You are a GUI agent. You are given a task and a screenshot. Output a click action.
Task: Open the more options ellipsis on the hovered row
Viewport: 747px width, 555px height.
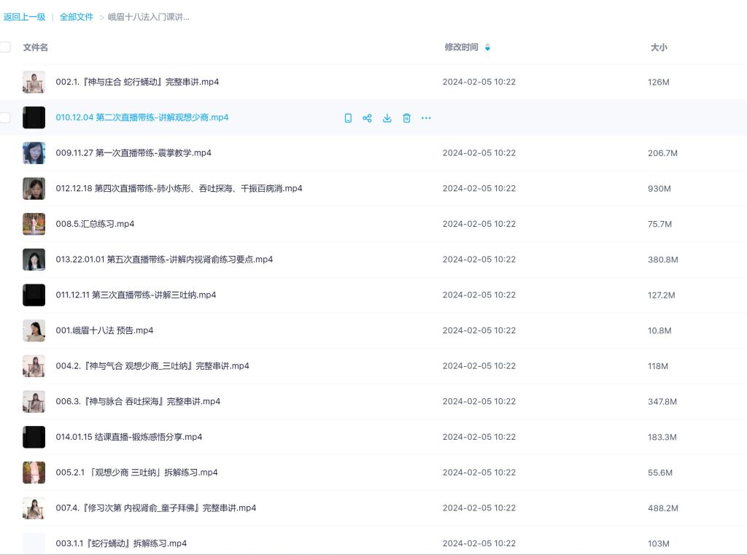tap(426, 117)
